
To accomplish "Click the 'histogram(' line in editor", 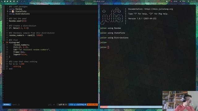I will click(x=15, y=43).
